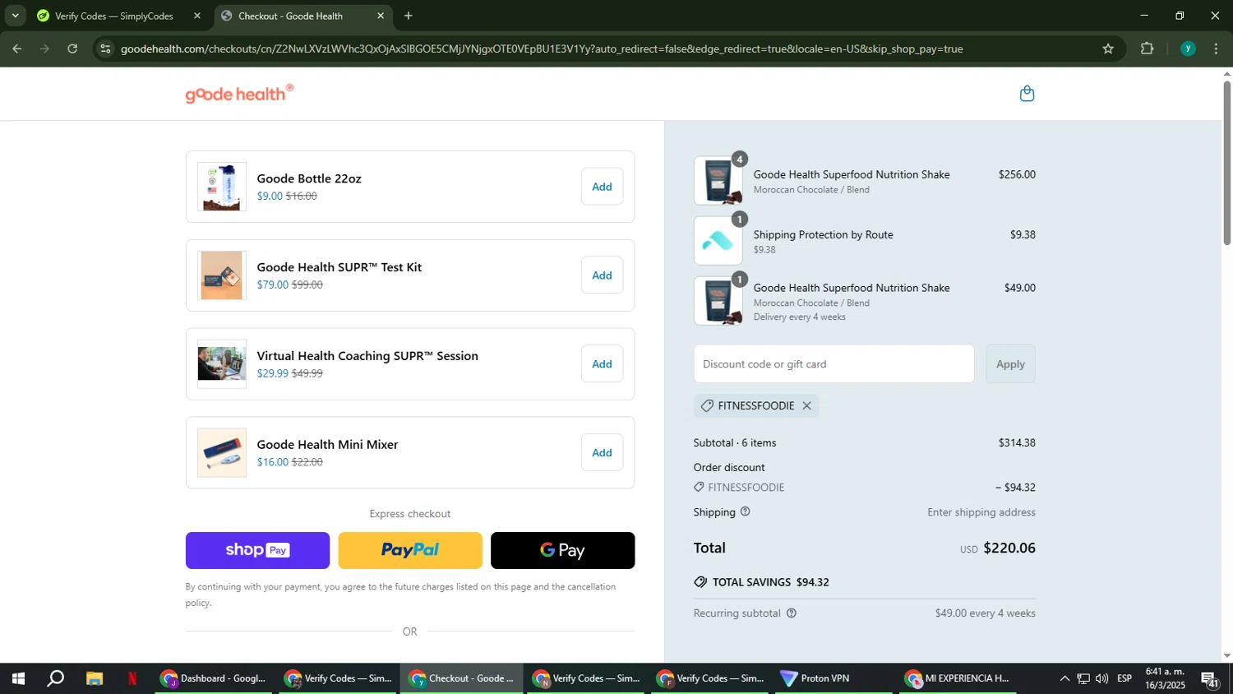This screenshot has width=1233, height=694.
Task: Open new browser tab
Action: click(x=409, y=16)
